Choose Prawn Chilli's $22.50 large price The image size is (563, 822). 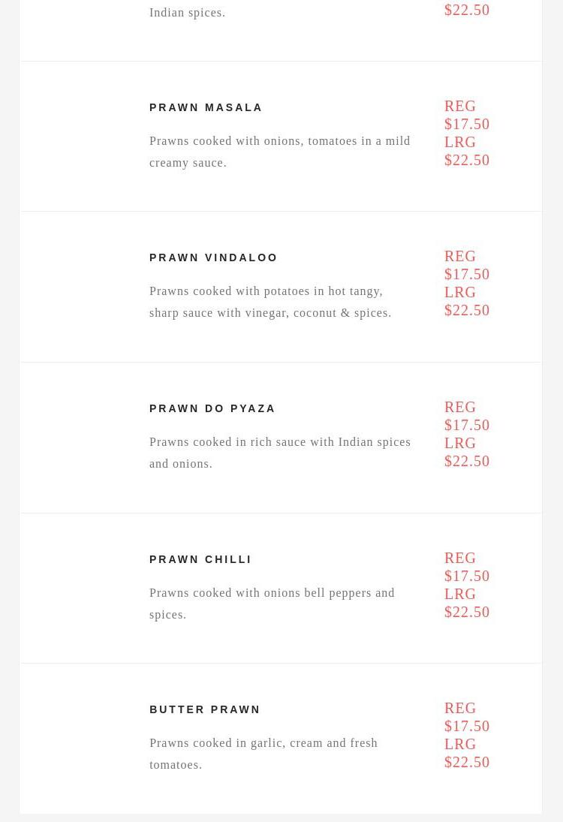(467, 612)
